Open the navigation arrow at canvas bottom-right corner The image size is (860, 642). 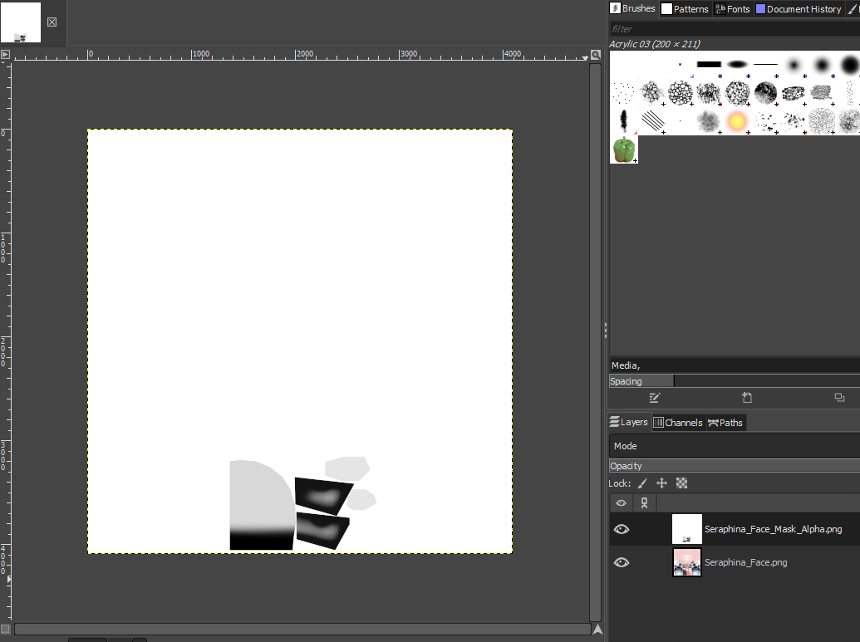click(597, 630)
